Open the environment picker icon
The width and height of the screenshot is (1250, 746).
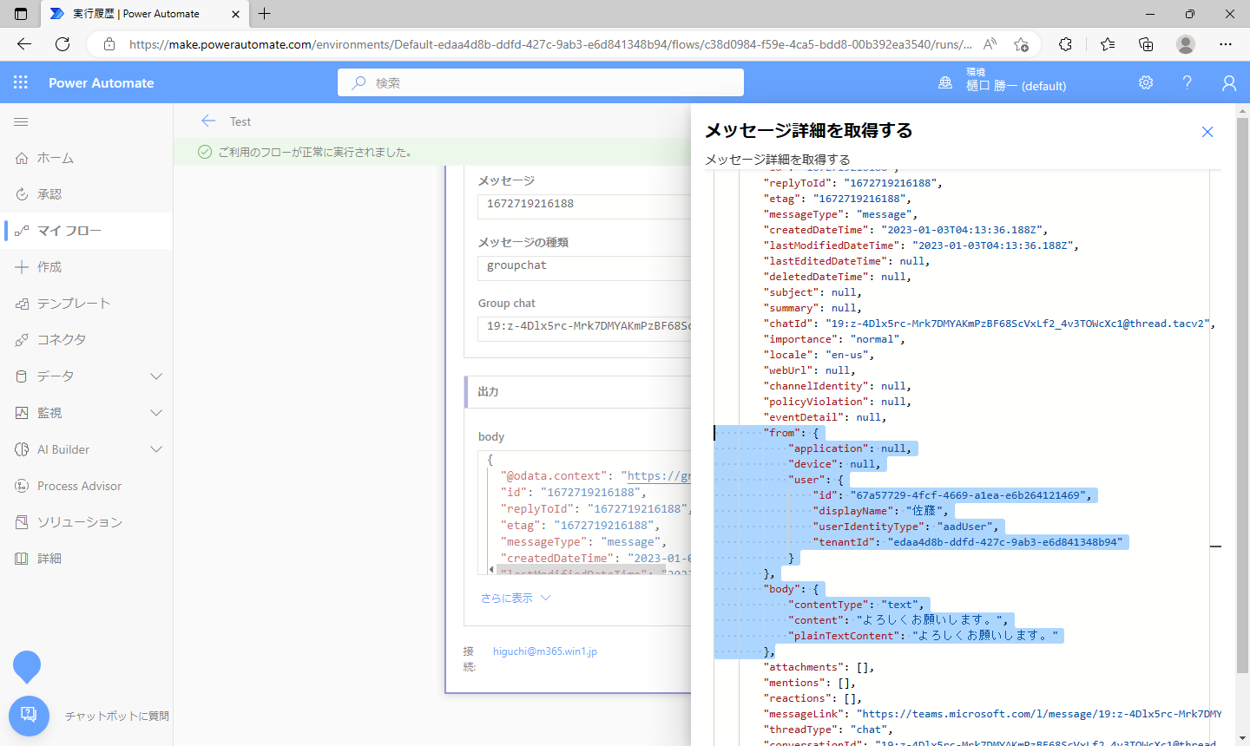945,82
